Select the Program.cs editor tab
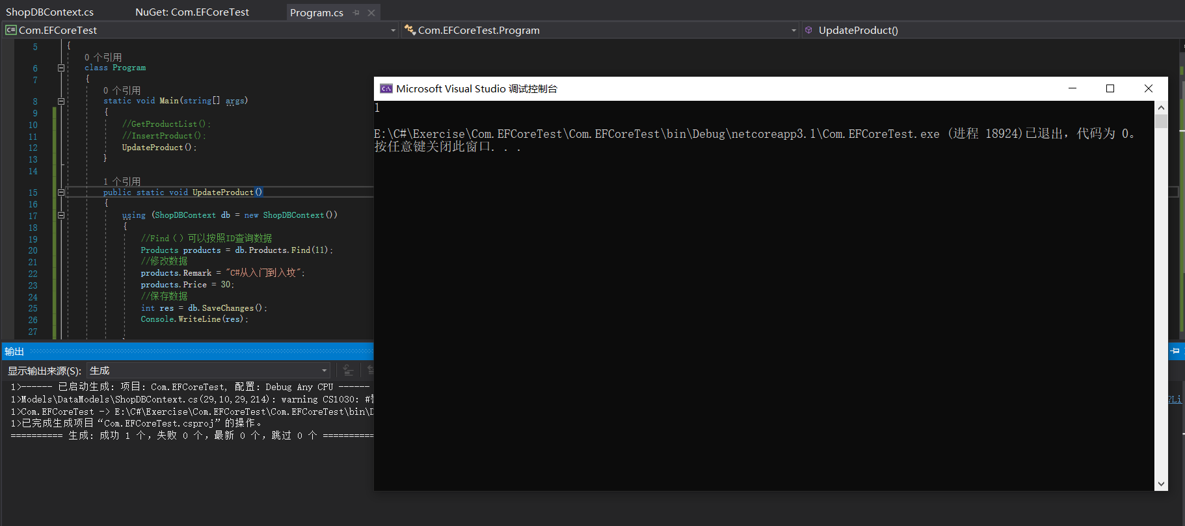Viewport: 1185px width, 526px height. coord(317,12)
